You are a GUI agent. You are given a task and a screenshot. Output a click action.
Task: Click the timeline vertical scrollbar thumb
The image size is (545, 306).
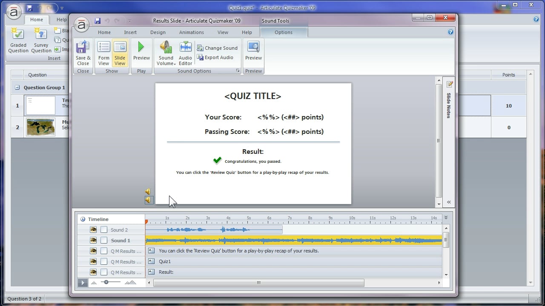tap(446, 240)
